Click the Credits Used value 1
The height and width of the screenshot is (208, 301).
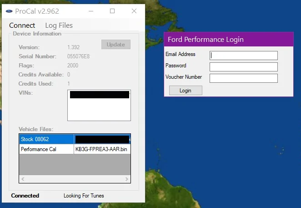(69, 84)
